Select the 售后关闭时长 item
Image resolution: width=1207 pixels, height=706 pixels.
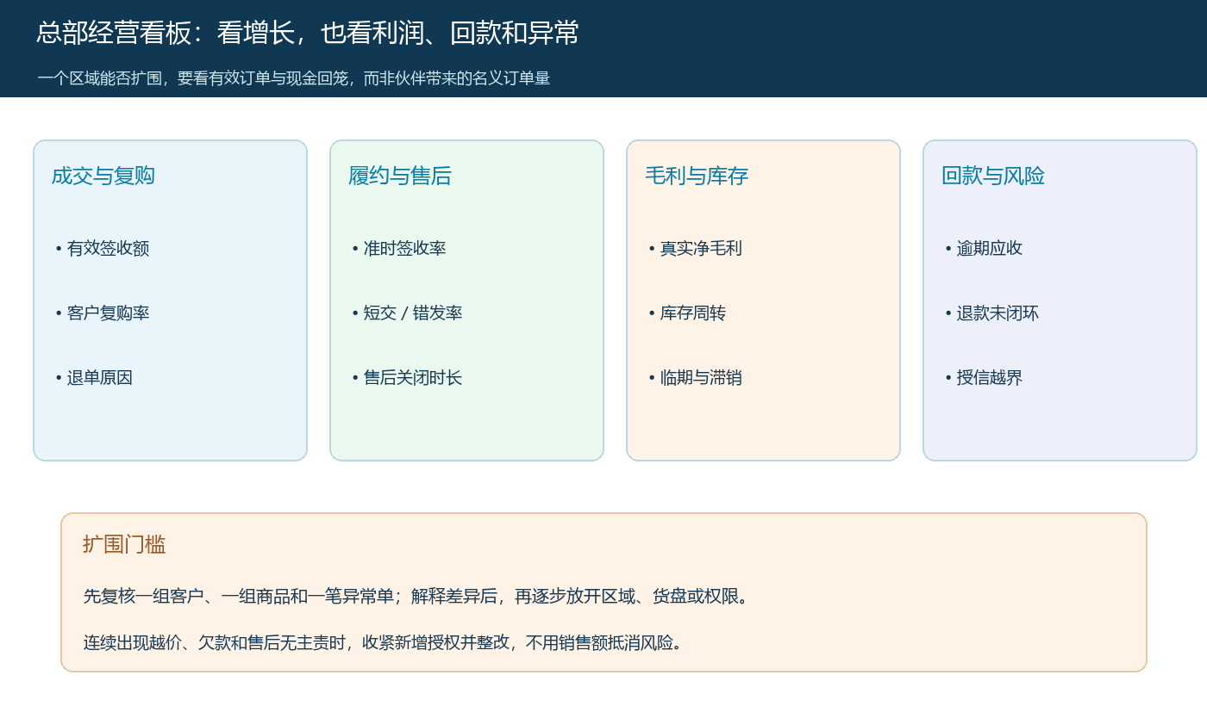click(407, 378)
